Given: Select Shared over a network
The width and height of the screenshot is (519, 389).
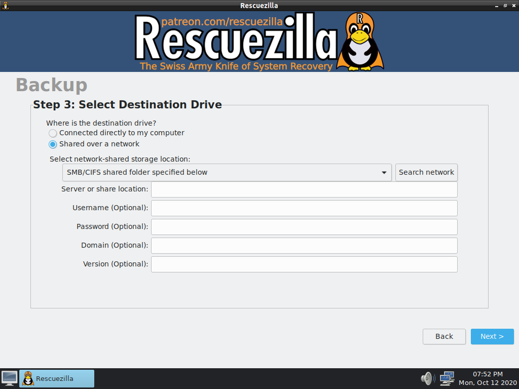Looking at the screenshot, I should click(52, 144).
